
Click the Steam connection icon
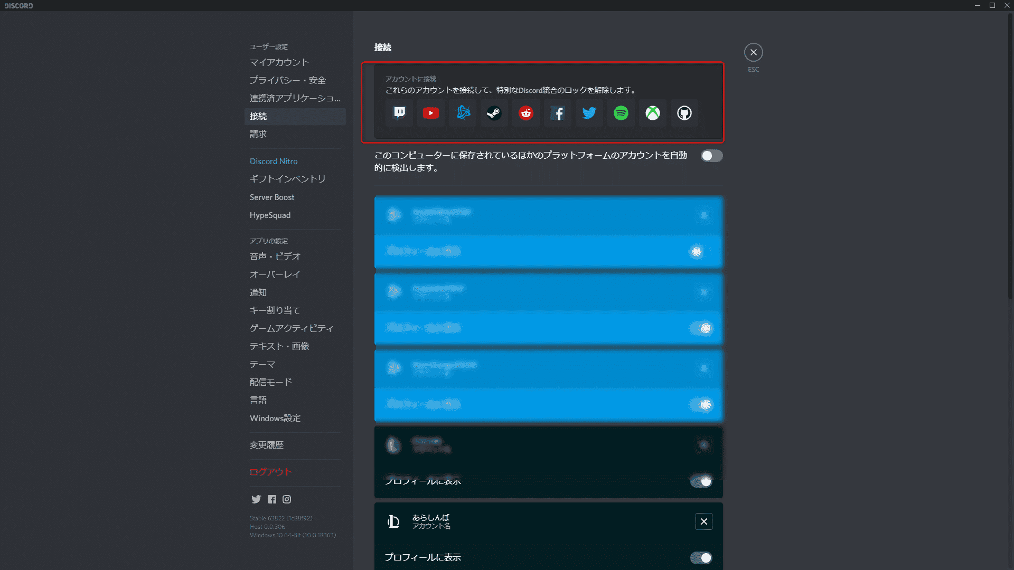[494, 113]
